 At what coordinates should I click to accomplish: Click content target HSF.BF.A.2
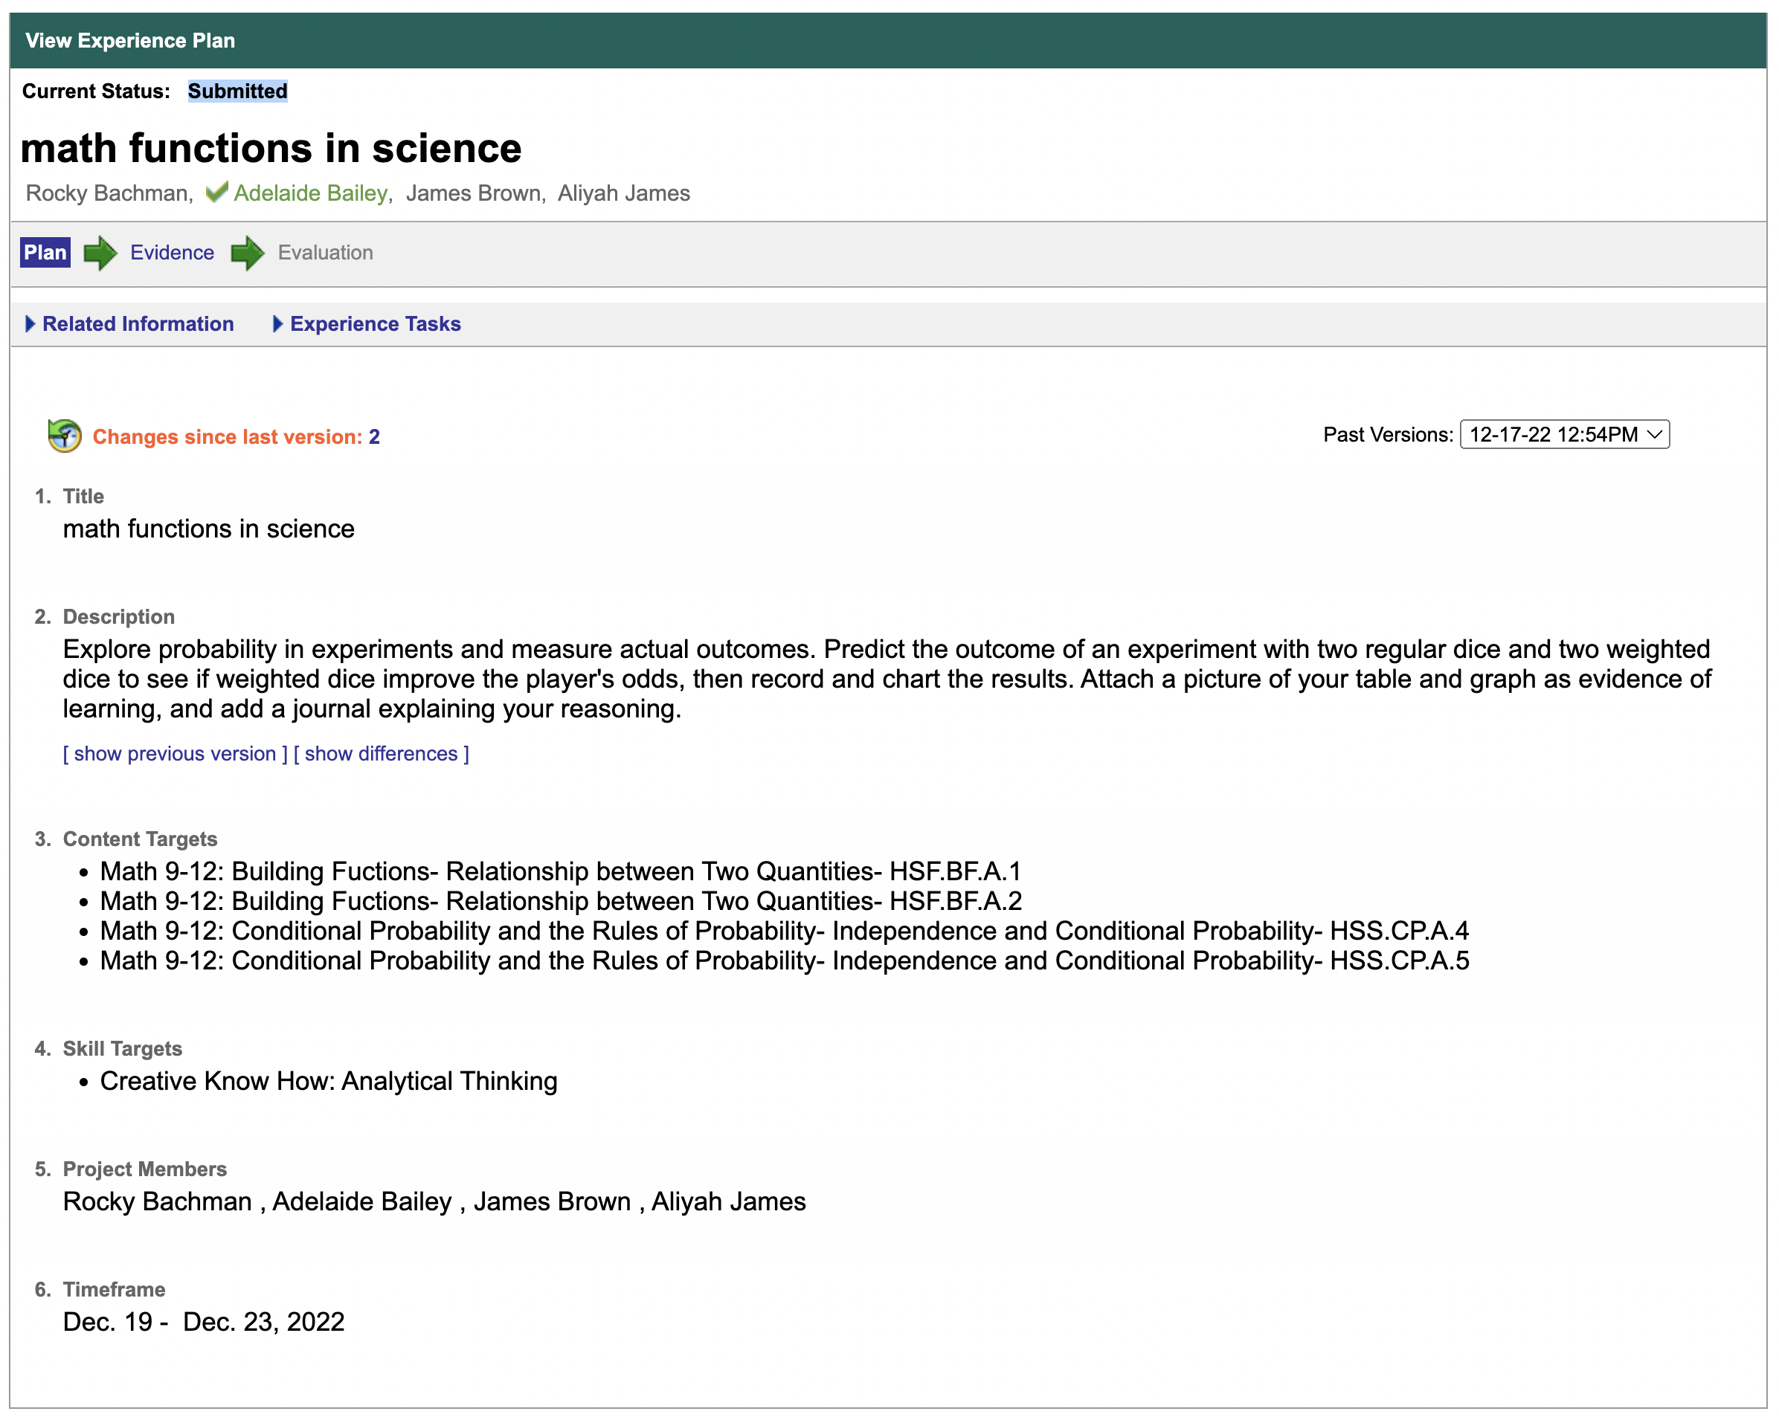561,902
